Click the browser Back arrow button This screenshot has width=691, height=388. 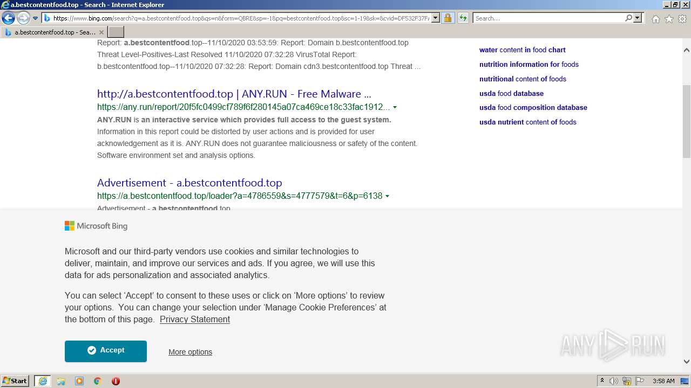8,18
